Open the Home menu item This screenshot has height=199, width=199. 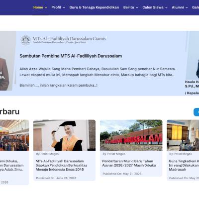(x=38, y=7)
